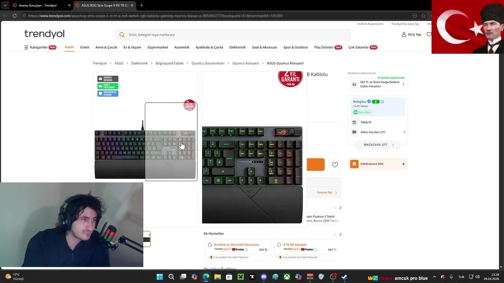The height and width of the screenshot is (283, 504).
Task: Click the orange add to cart button
Action: tap(316, 165)
